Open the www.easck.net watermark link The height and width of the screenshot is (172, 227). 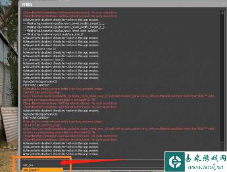point(205,167)
